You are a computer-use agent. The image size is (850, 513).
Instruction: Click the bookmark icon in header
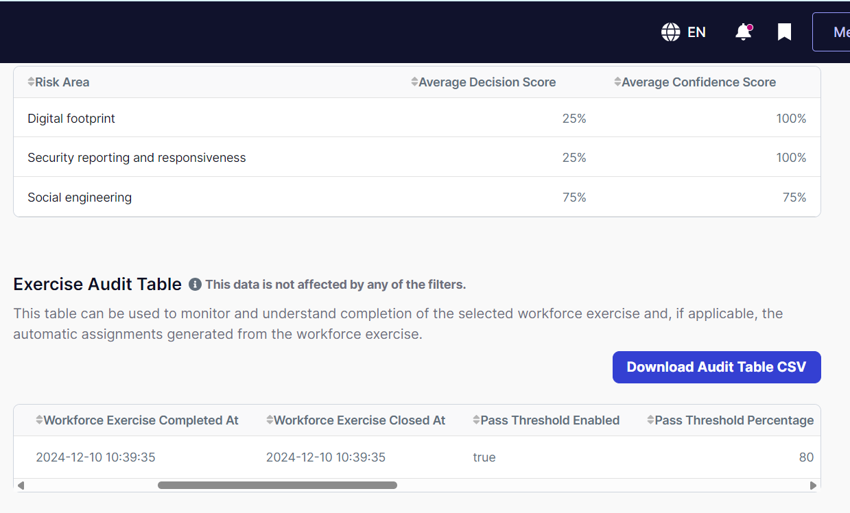click(784, 32)
